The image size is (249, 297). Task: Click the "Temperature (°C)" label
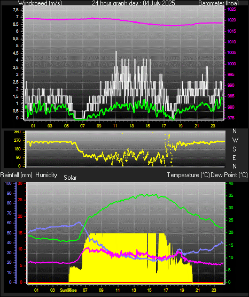[188, 175]
